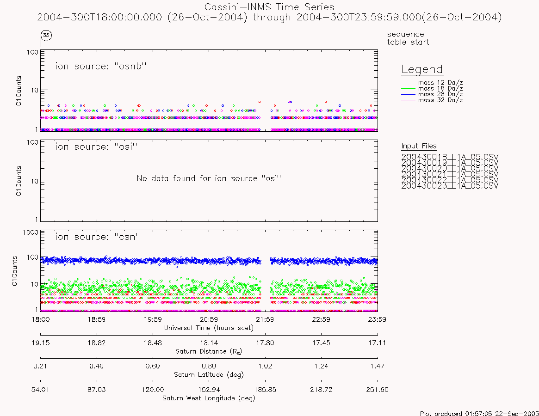The height and width of the screenshot is (416, 539).
Task: Click the ion source "osnb" panel label
Action: (x=101, y=66)
